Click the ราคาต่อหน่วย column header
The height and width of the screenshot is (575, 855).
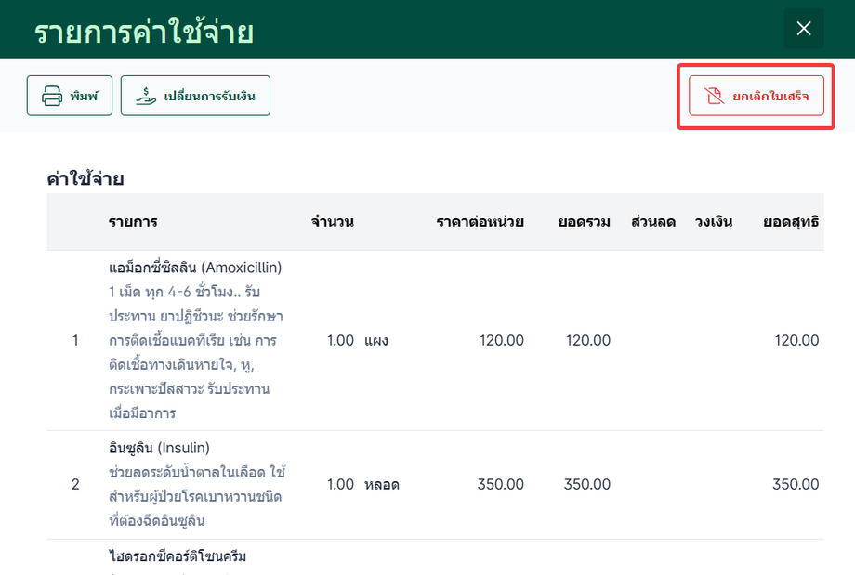click(x=480, y=221)
